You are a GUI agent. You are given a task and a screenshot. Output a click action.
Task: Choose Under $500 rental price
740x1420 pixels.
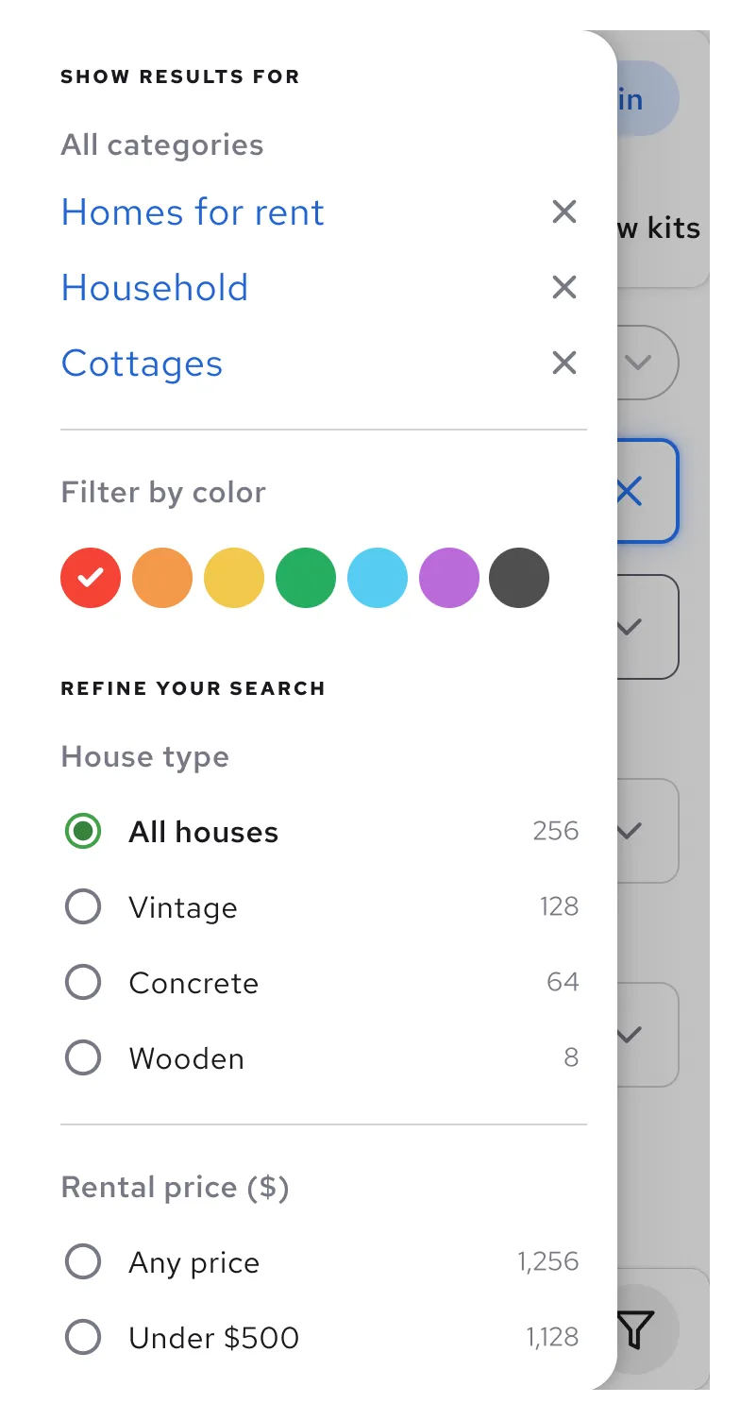click(83, 1338)
